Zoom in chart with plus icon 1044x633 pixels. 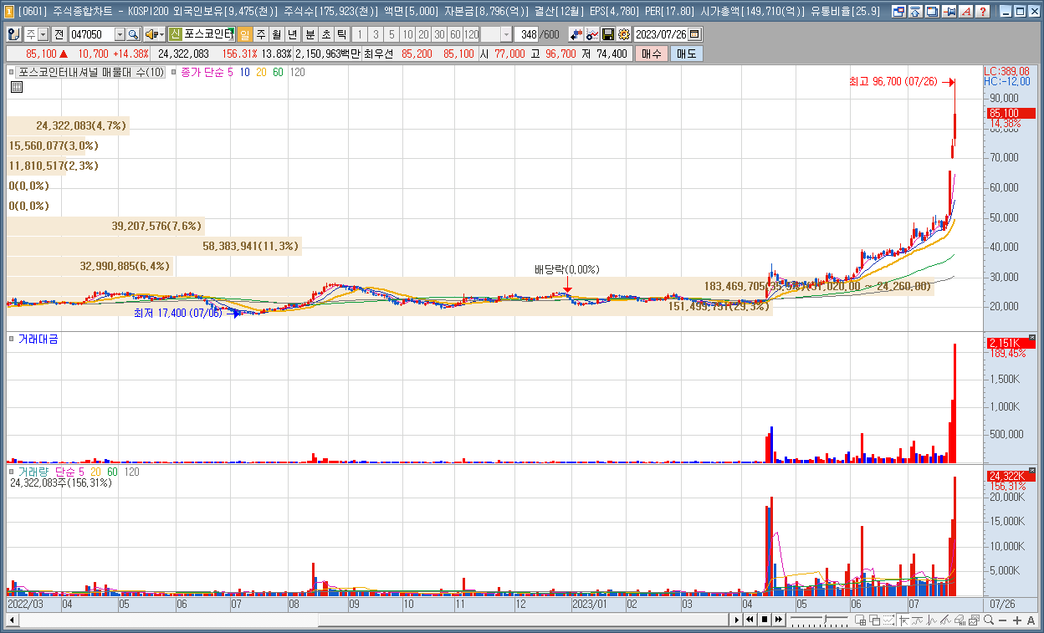pyautogui.click(x=1016, y=620)
